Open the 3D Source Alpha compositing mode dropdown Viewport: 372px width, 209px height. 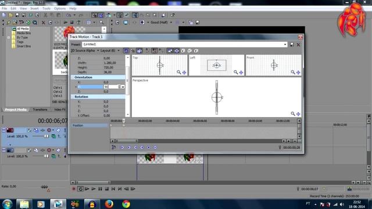[x=98, y=51]
